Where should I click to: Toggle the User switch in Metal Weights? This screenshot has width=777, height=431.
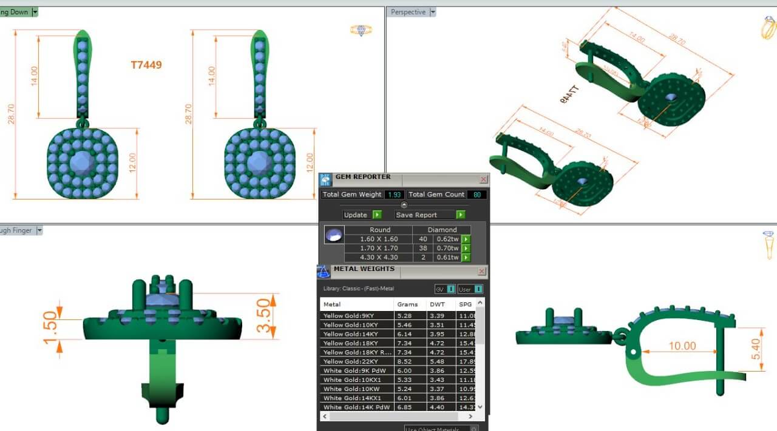[x=478, y=289]
